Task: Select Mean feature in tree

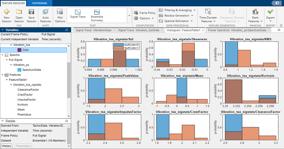Action: (21, 110)
